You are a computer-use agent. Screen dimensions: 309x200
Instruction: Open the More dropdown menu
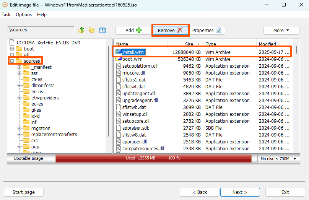click(281, 30)
